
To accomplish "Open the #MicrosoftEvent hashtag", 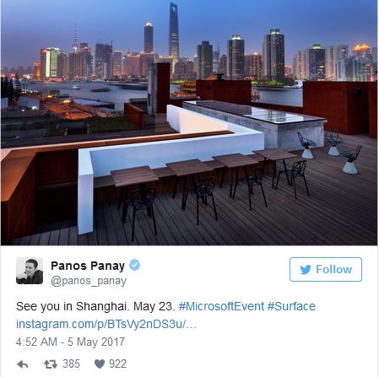I will tap(221, 306).
